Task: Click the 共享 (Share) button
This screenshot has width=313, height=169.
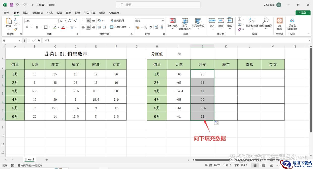Action: click(303, 13)
